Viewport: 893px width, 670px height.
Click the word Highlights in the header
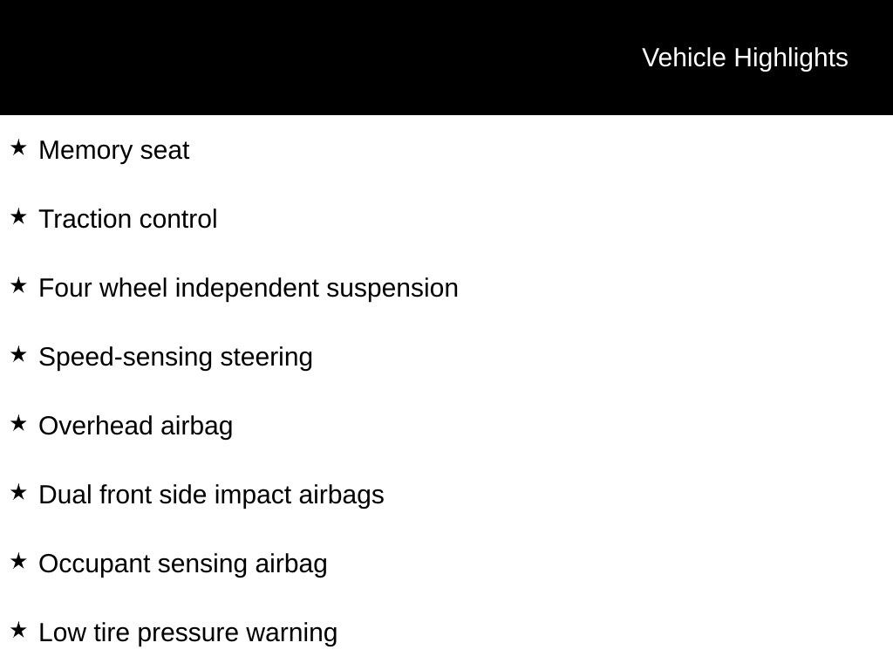(x=791, y=58)
